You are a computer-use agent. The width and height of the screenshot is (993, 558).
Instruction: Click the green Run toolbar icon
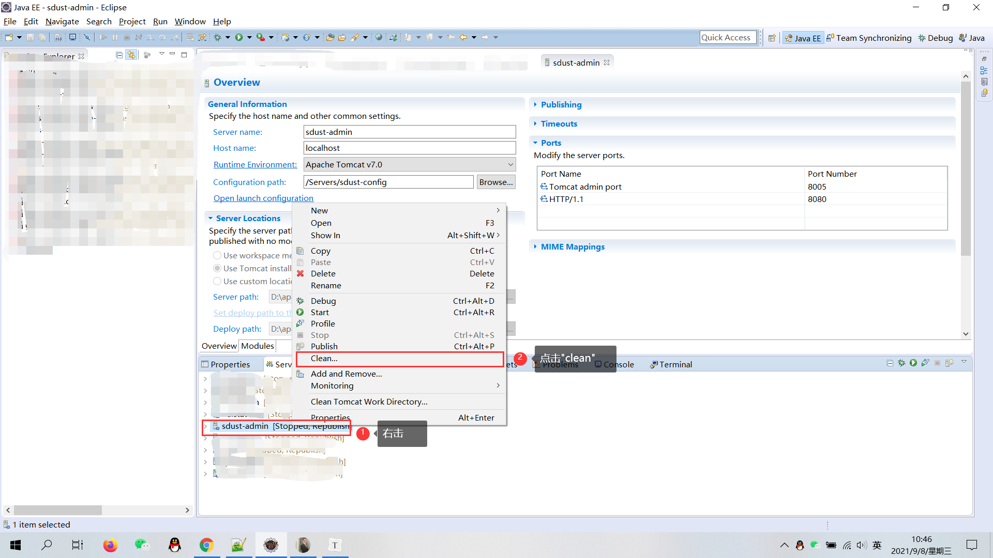239,37
